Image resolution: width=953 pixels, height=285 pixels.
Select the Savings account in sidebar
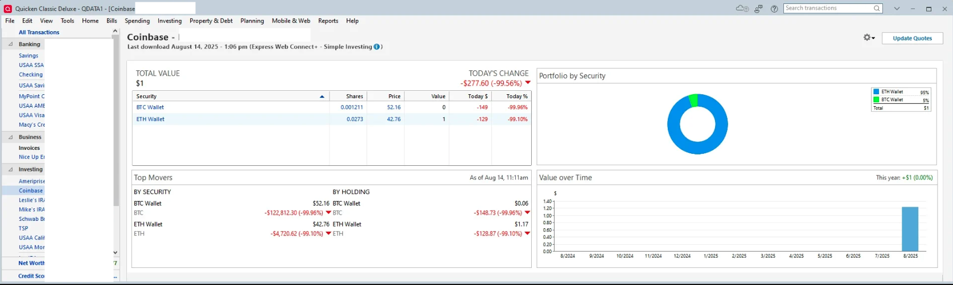click(x=28, y=56)
